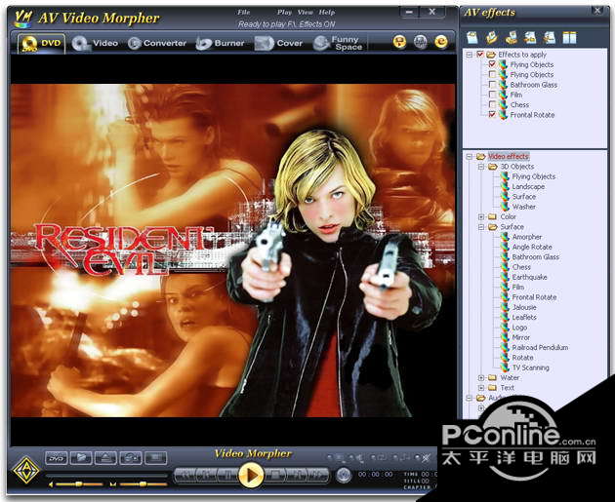
Task: Select the 'Mirror' effect
Action: tap(521, 337)
